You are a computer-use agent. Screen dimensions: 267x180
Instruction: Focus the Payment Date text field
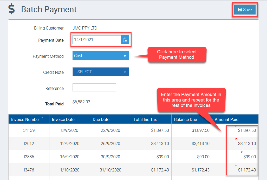(97, 40)
